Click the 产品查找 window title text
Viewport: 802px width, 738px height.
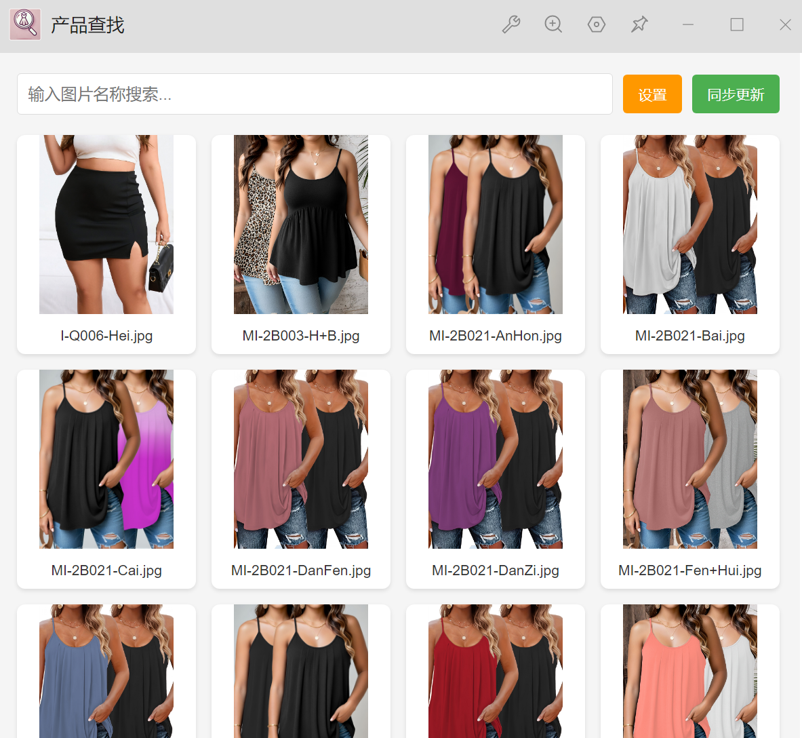(87, 25)
